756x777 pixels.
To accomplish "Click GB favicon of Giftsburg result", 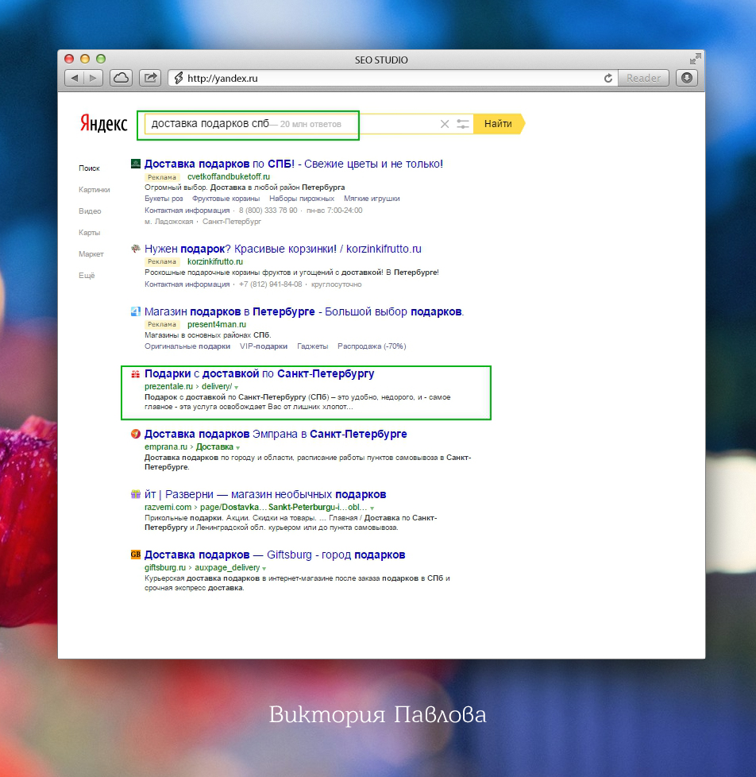I will 135,555.
